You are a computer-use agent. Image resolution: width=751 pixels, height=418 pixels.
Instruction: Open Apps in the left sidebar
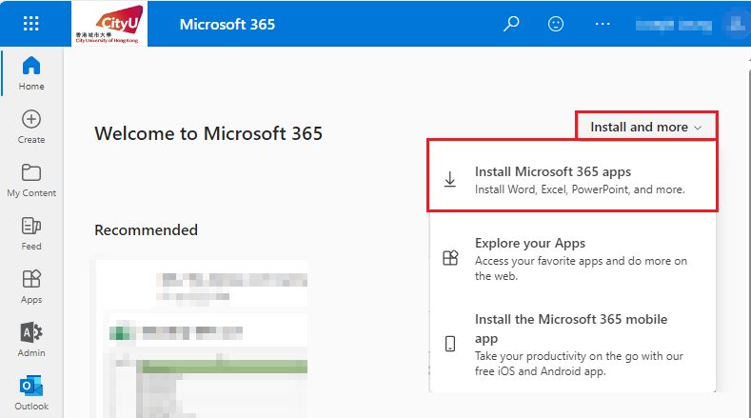[x=31, y=287]
